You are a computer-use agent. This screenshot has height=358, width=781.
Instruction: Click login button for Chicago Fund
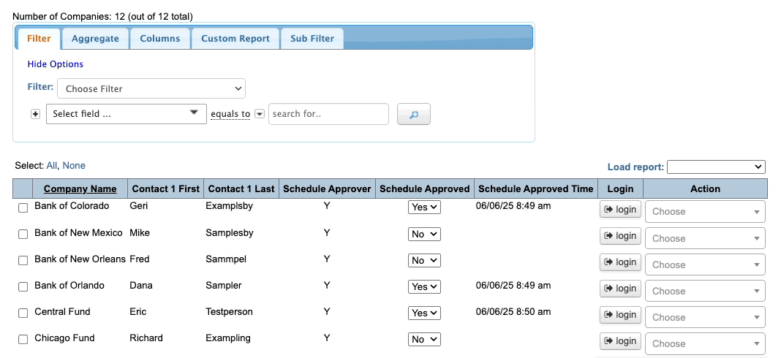[x=620, y=341]
